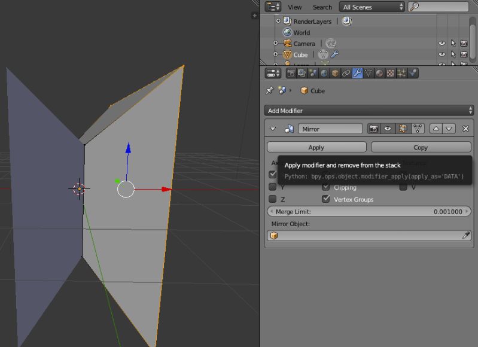Expand the Camera tree item
478x347 pixels.
tap(275, 43)
